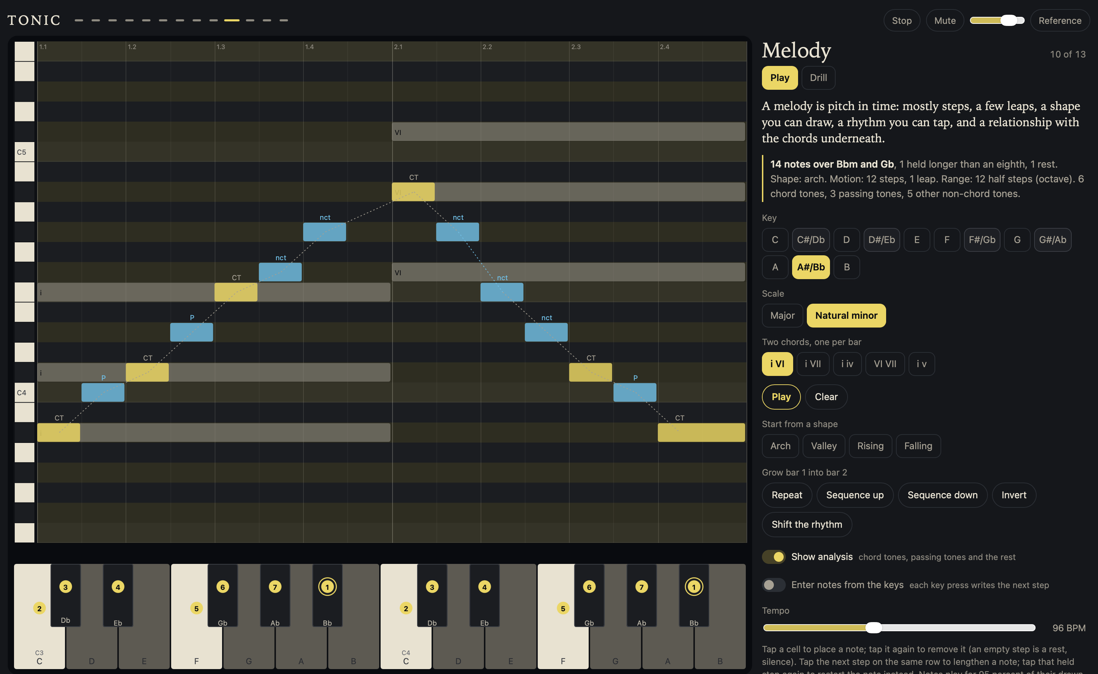Image resolution: width=1098 pixels, height=674 pixels.
Task: Adjust the Tempo slider handle
Action: pos(874,628)
